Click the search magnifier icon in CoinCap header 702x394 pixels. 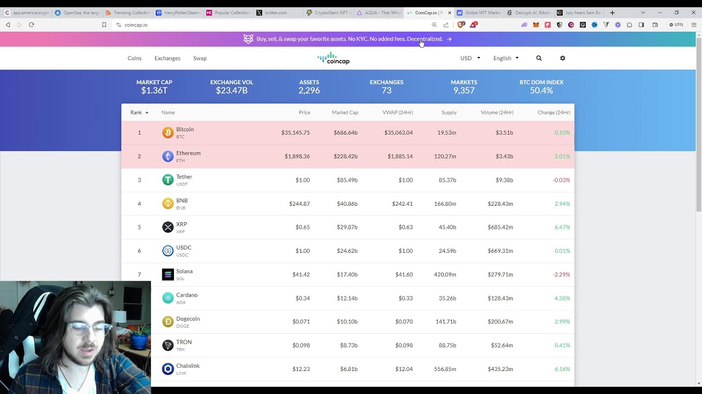(x=539, y=58)
